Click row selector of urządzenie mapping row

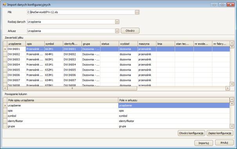5,105
